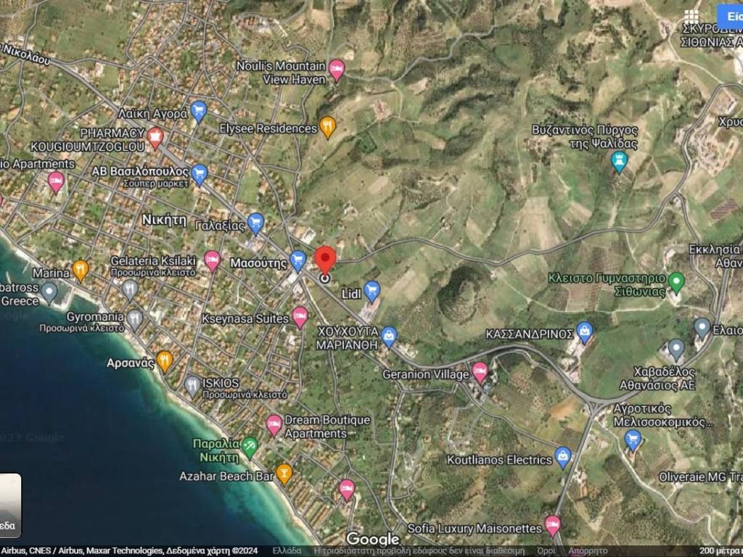This screenshot has width=743, height=557.
Task: Select the Παραλία Νικήτη beach marker
Action: click(250, 447)
